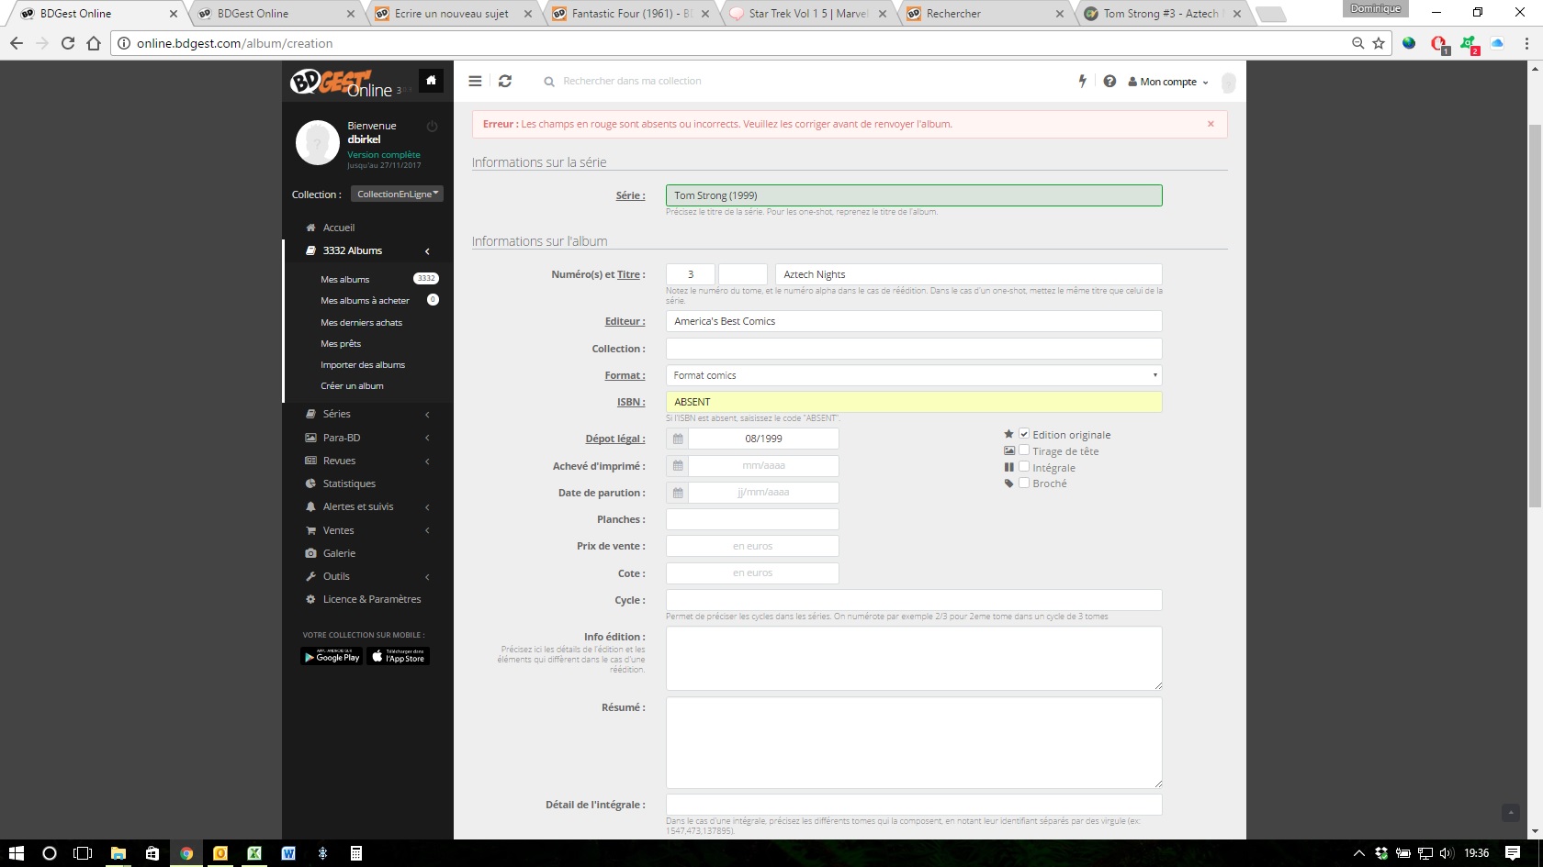Click the Créer un album link

(352, 386)
